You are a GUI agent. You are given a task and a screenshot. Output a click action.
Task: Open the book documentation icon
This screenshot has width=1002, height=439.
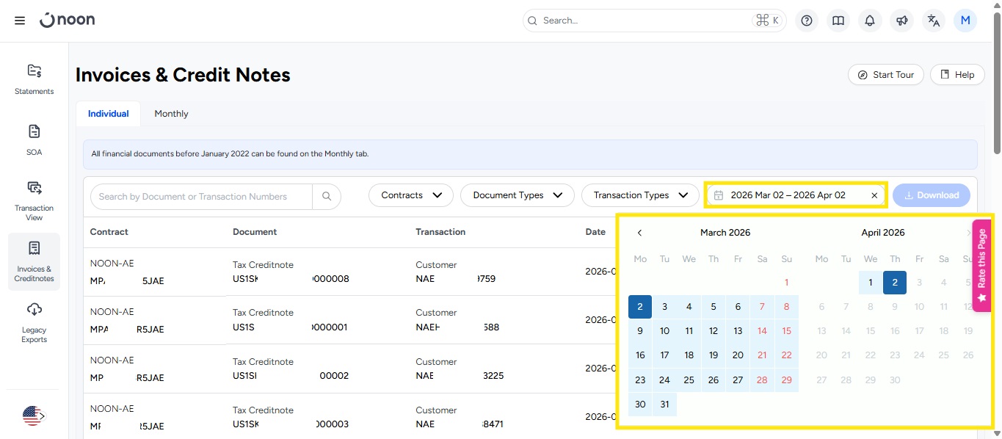click(x=838, y=21)
